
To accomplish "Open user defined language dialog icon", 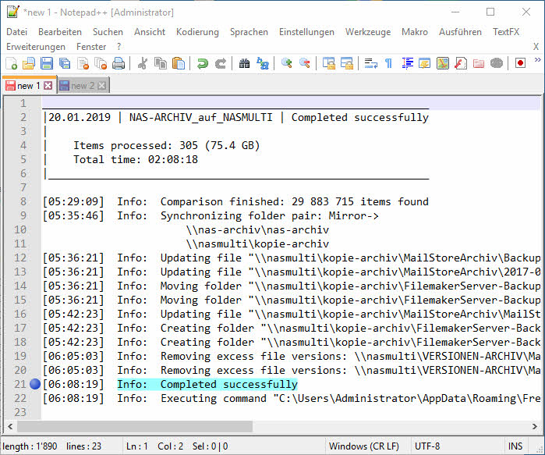I will click(425, 63).
